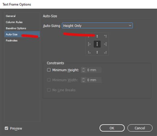
Task: Toggle the No Line Breaks checkbox
Action: [49, 90]
